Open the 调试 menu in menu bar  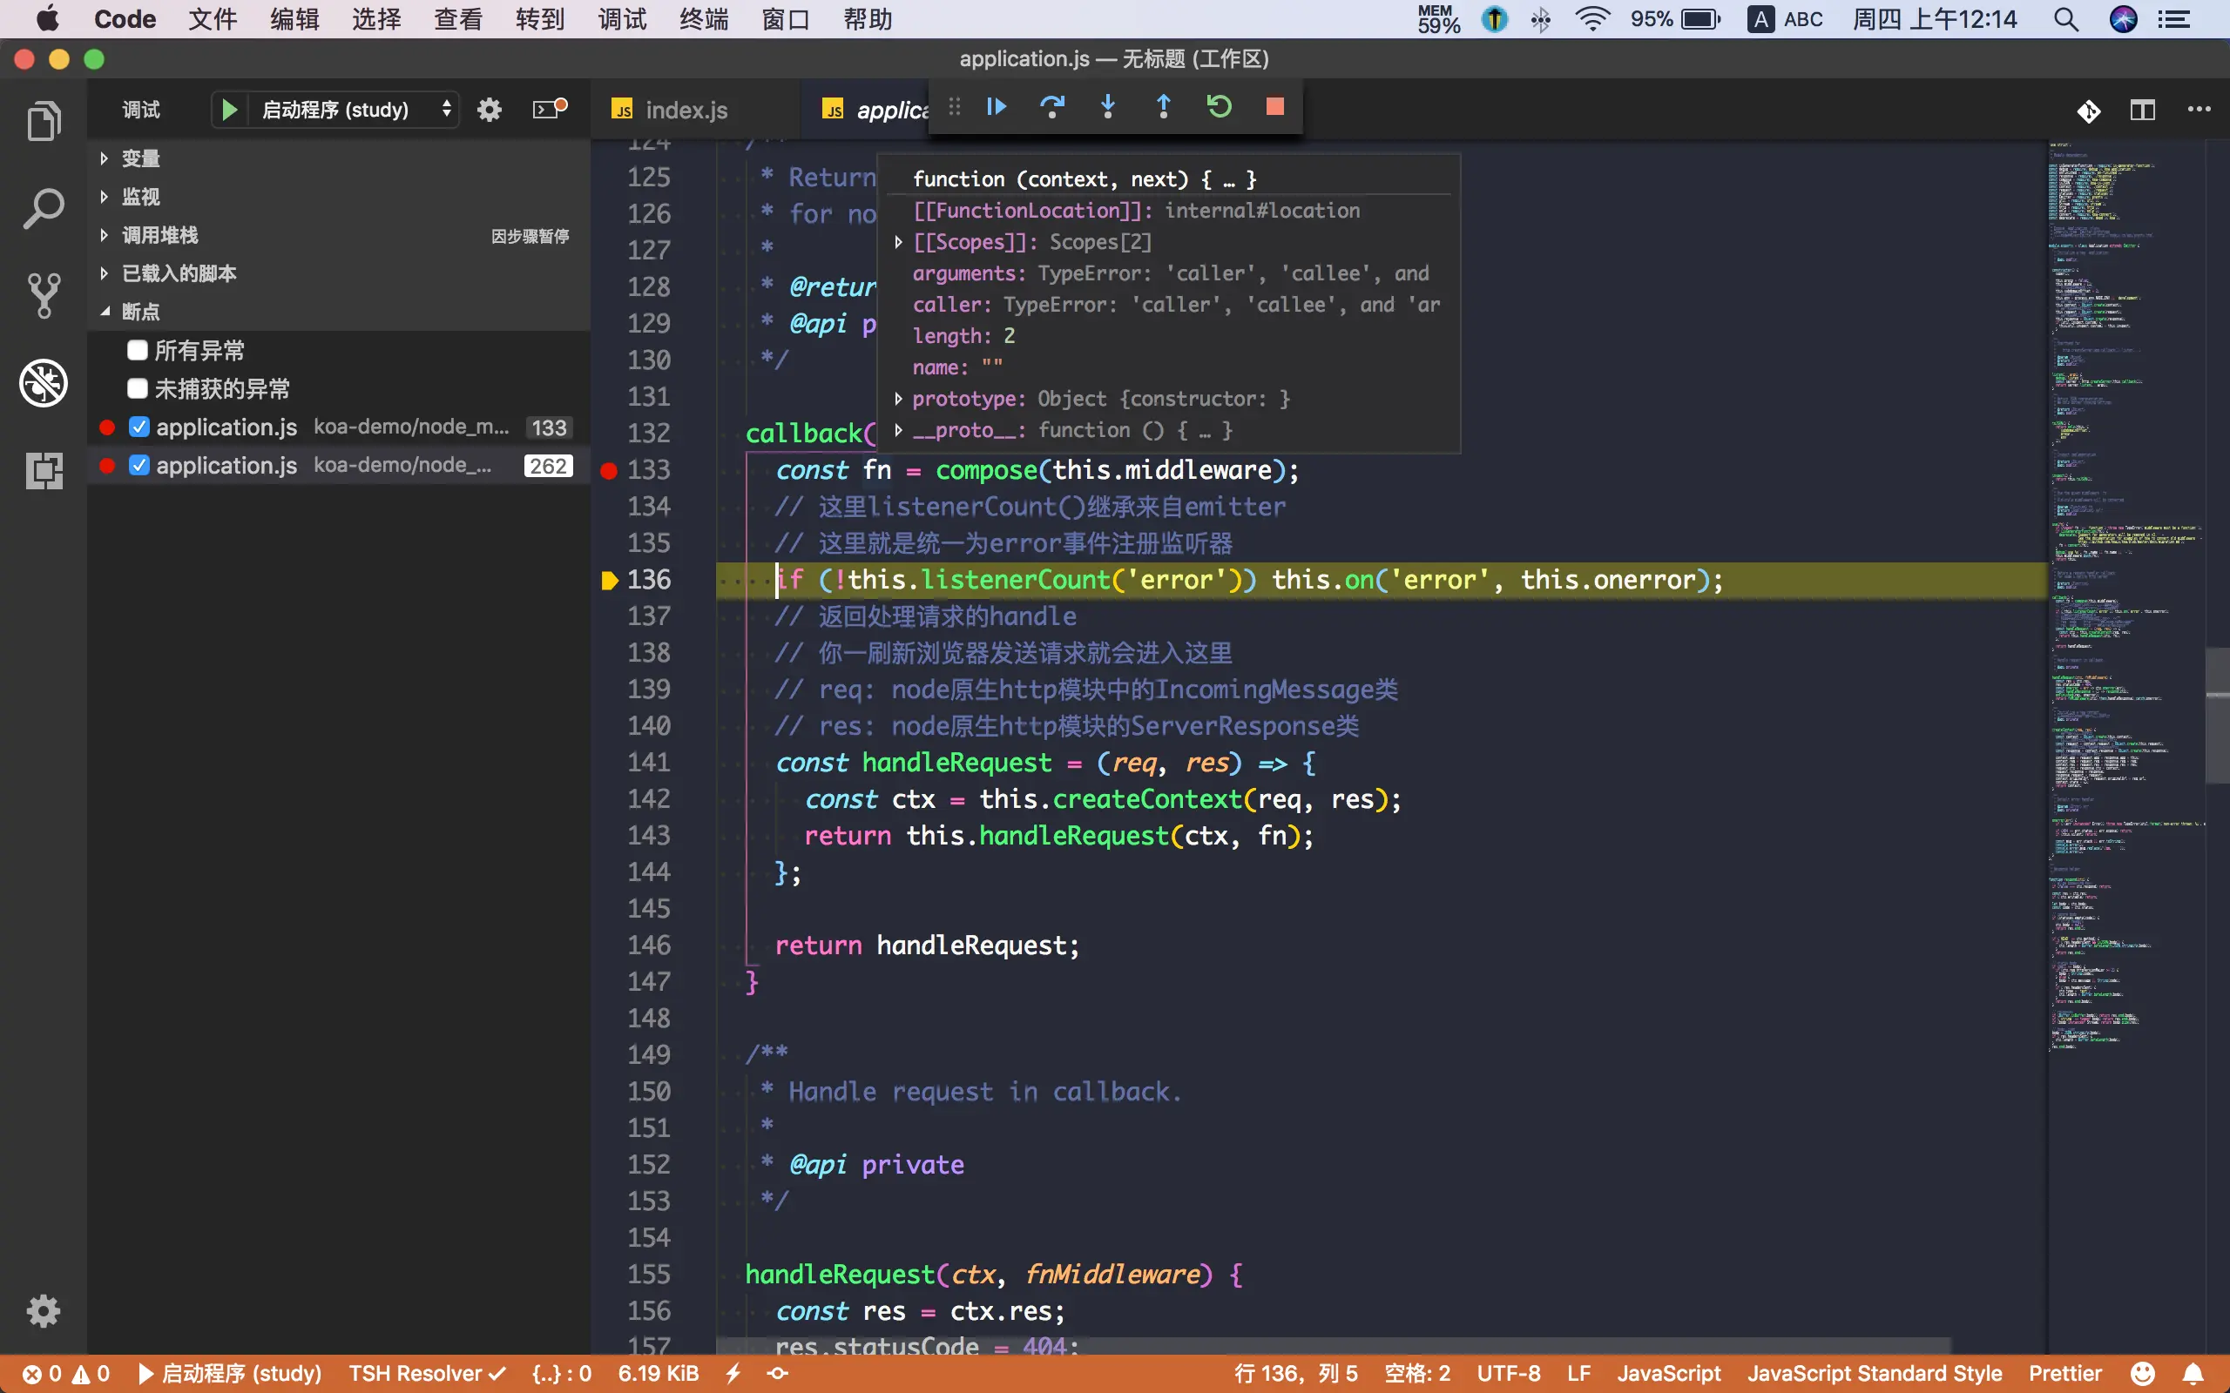coord(622,18)
